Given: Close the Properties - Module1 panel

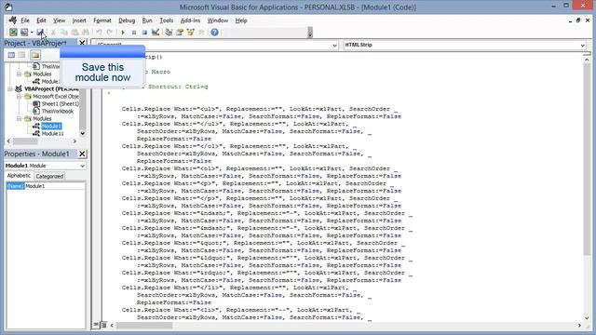Looking at the screenshot, I should pos(82,154).
